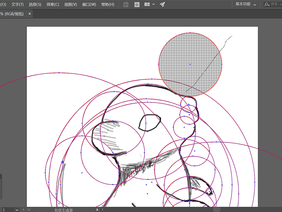
Task: Click the Adobe Stock St icon
Action: tap(137, 5)
